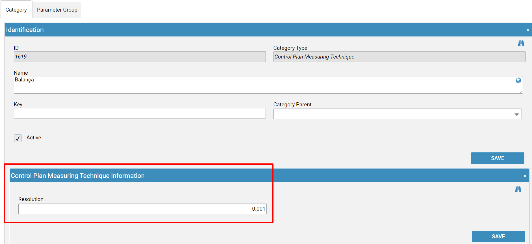
Task: Click binoculars icon in Measuring Technique Information section
Action: click(518, 189)
